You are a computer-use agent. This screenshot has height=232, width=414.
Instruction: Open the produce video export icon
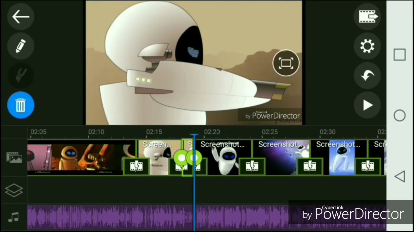(367, 16)
